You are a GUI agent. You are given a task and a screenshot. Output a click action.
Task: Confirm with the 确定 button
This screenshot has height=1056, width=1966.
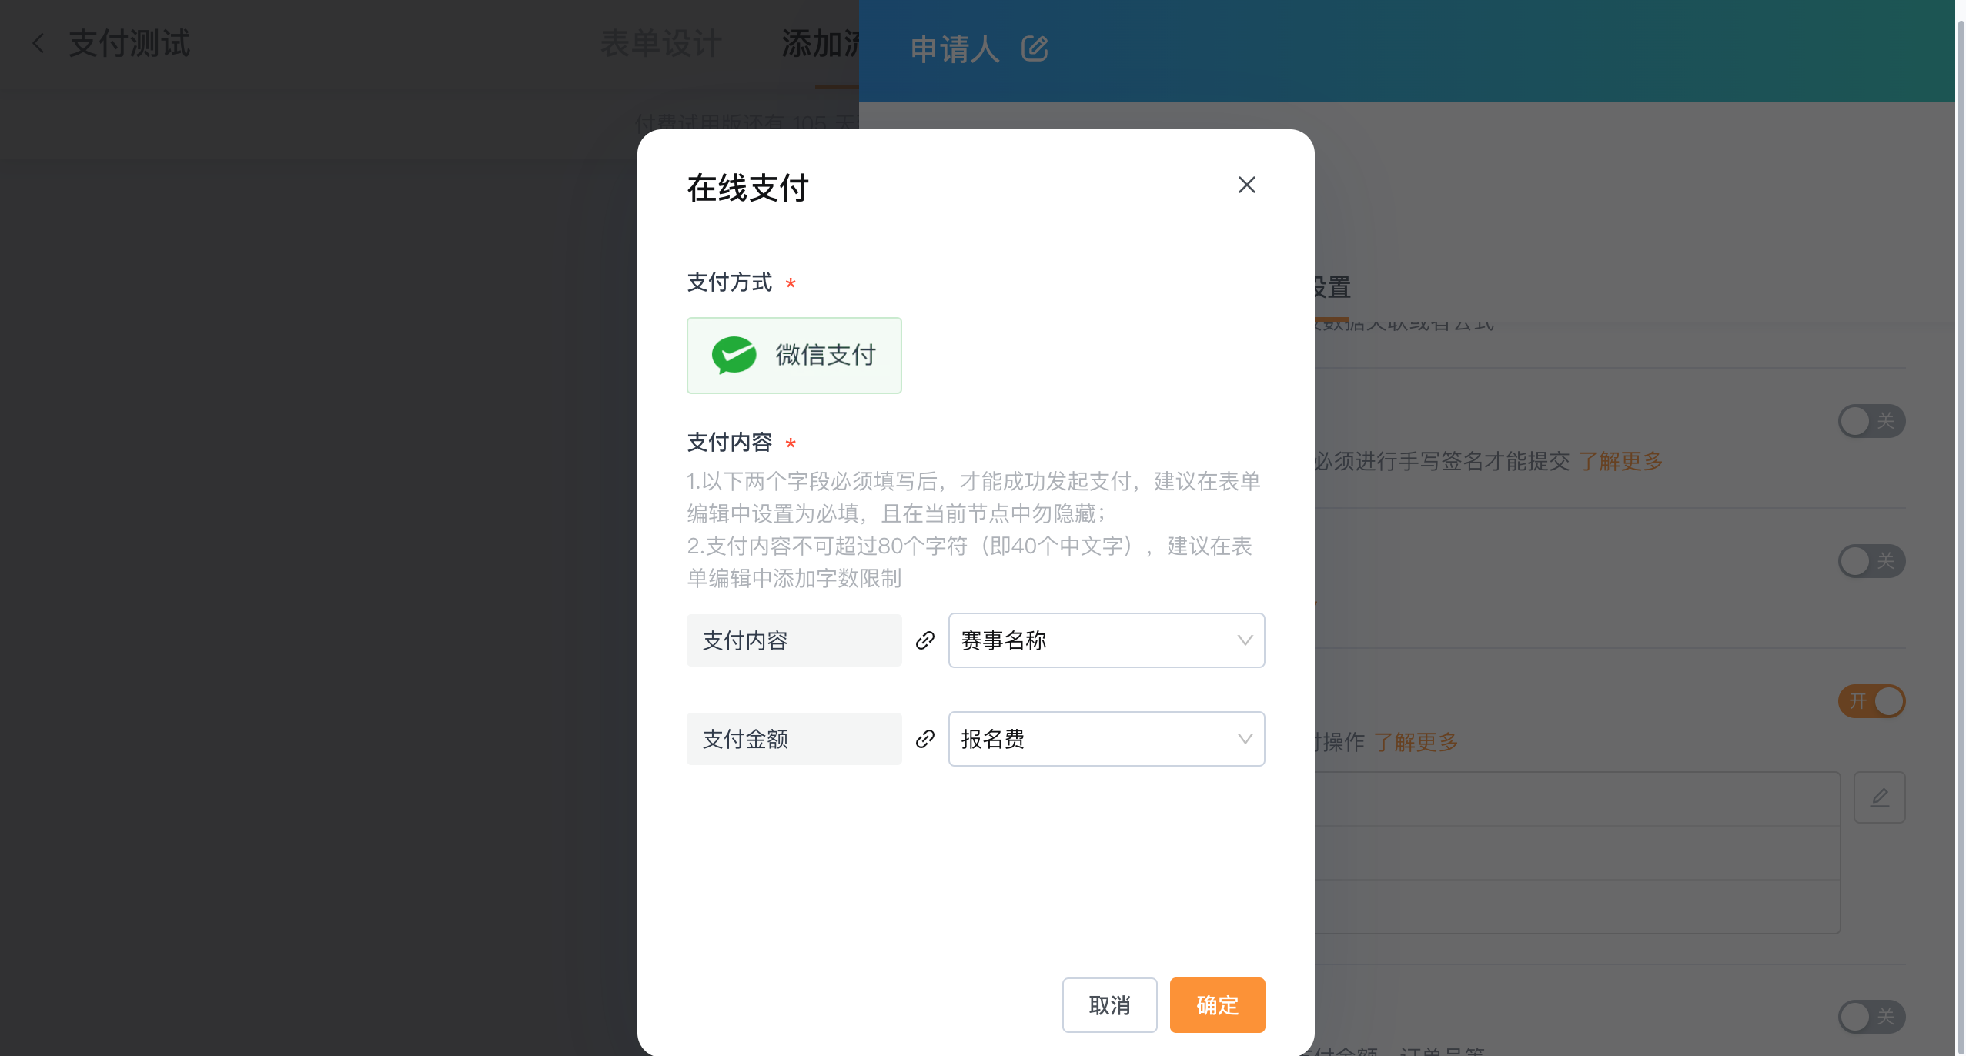1217,1005
